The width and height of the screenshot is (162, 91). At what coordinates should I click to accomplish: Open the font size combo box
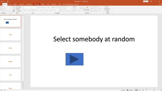click(34, 8)
